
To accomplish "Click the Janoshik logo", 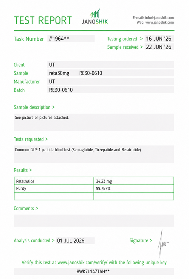I will 94,17.
